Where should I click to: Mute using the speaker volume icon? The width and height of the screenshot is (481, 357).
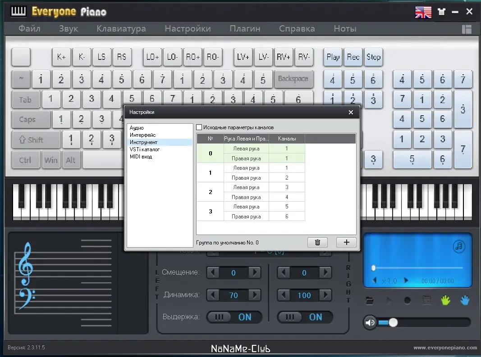[370, 322]
